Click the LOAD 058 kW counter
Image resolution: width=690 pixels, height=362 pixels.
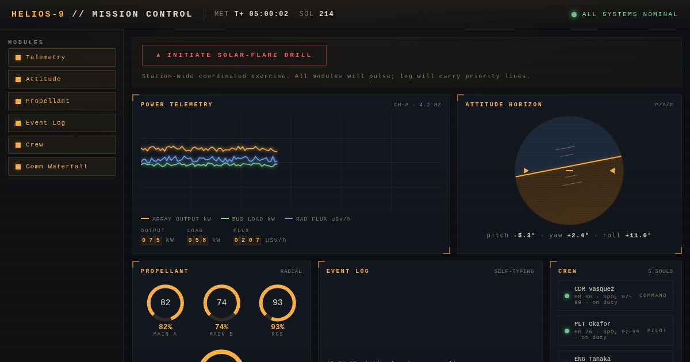[204, 237]
